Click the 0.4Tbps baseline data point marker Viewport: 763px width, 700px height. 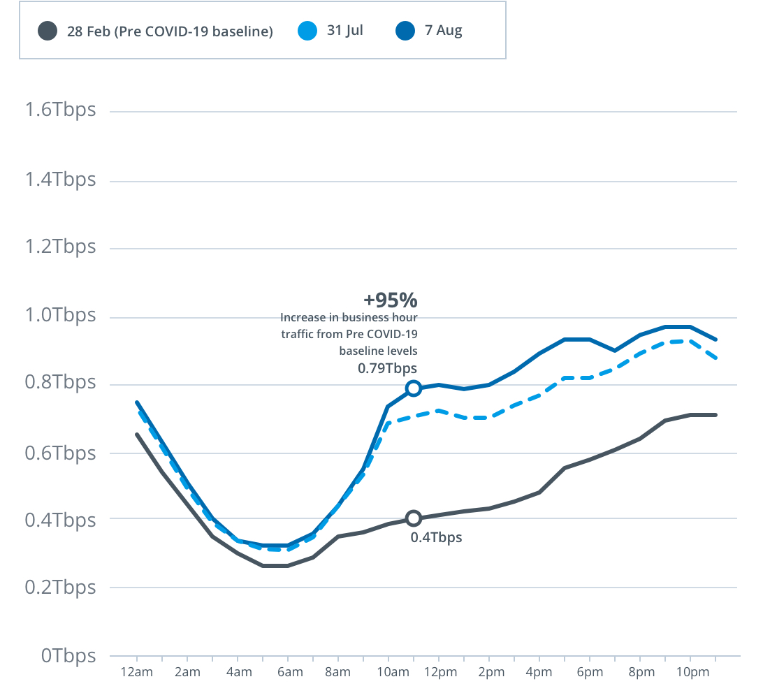coord(414,518)
